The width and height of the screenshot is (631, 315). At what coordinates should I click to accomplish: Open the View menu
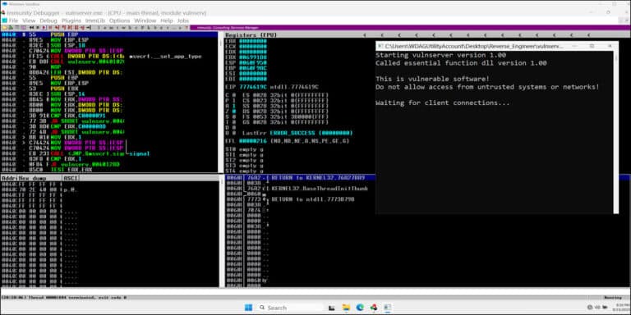point(29,21)
